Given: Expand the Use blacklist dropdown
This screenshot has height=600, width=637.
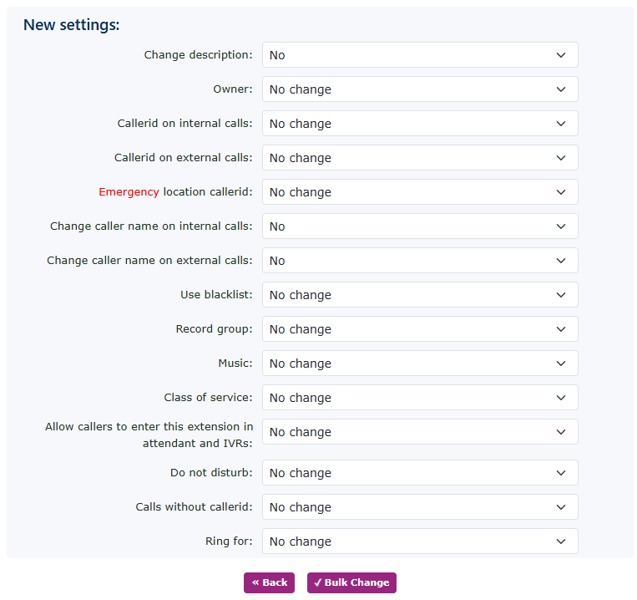Looking at the screenshot, I should tap(419, 295).
